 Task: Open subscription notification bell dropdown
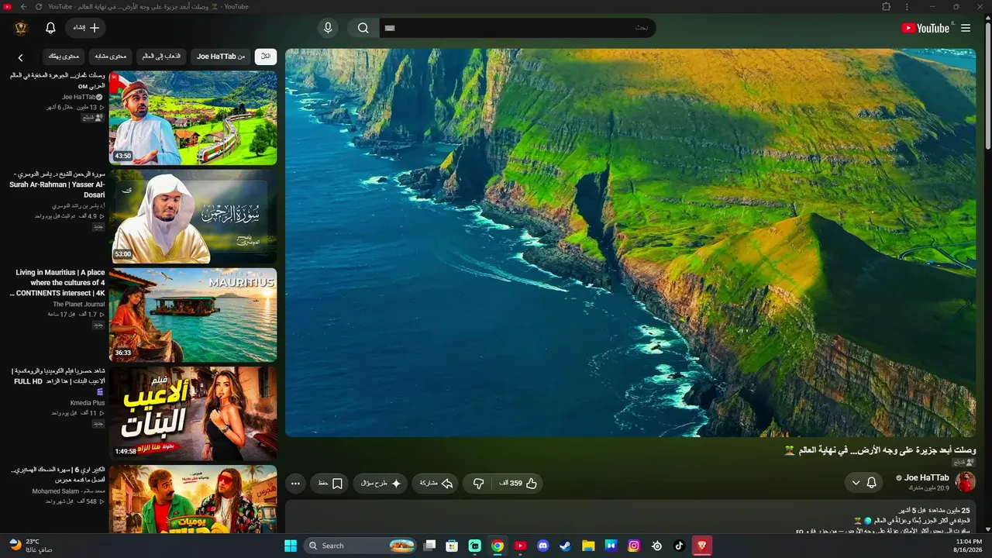point(864,483)
